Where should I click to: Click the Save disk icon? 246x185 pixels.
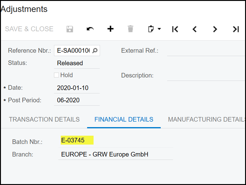point(70,29)
